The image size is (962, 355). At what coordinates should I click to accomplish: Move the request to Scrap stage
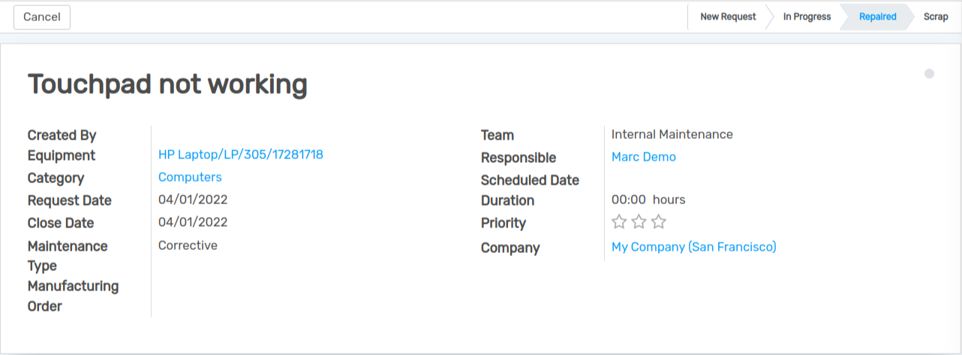936,17
